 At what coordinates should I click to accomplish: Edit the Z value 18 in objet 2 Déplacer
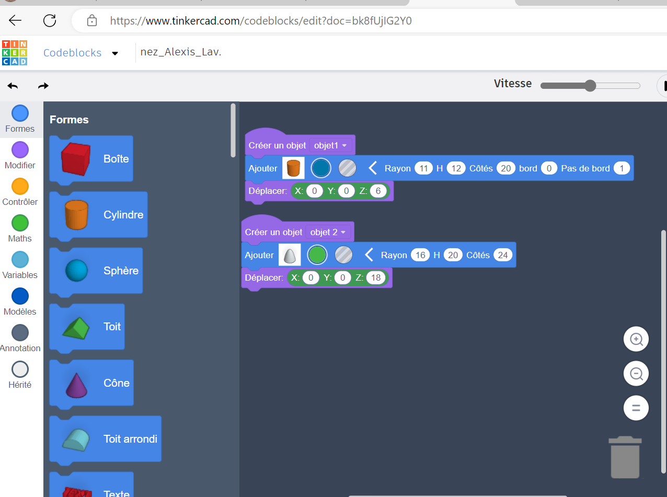tap(376, 278)
